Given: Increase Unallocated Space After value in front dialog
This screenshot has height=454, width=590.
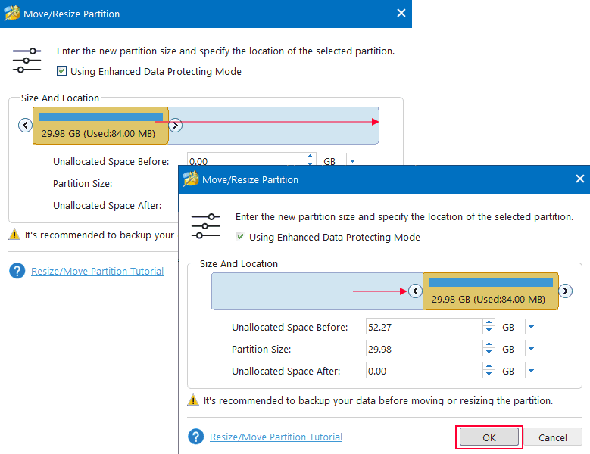Looking at the screenshot, I should (489, 366).
